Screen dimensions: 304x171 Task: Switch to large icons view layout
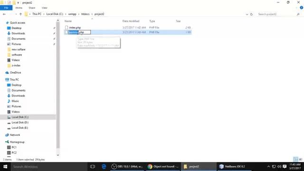click(x=301, y=159)
